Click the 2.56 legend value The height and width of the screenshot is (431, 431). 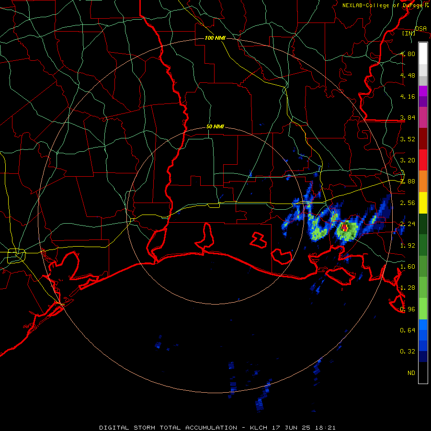408,203
